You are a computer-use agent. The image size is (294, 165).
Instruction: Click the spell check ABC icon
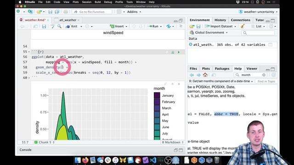(52, 27)
